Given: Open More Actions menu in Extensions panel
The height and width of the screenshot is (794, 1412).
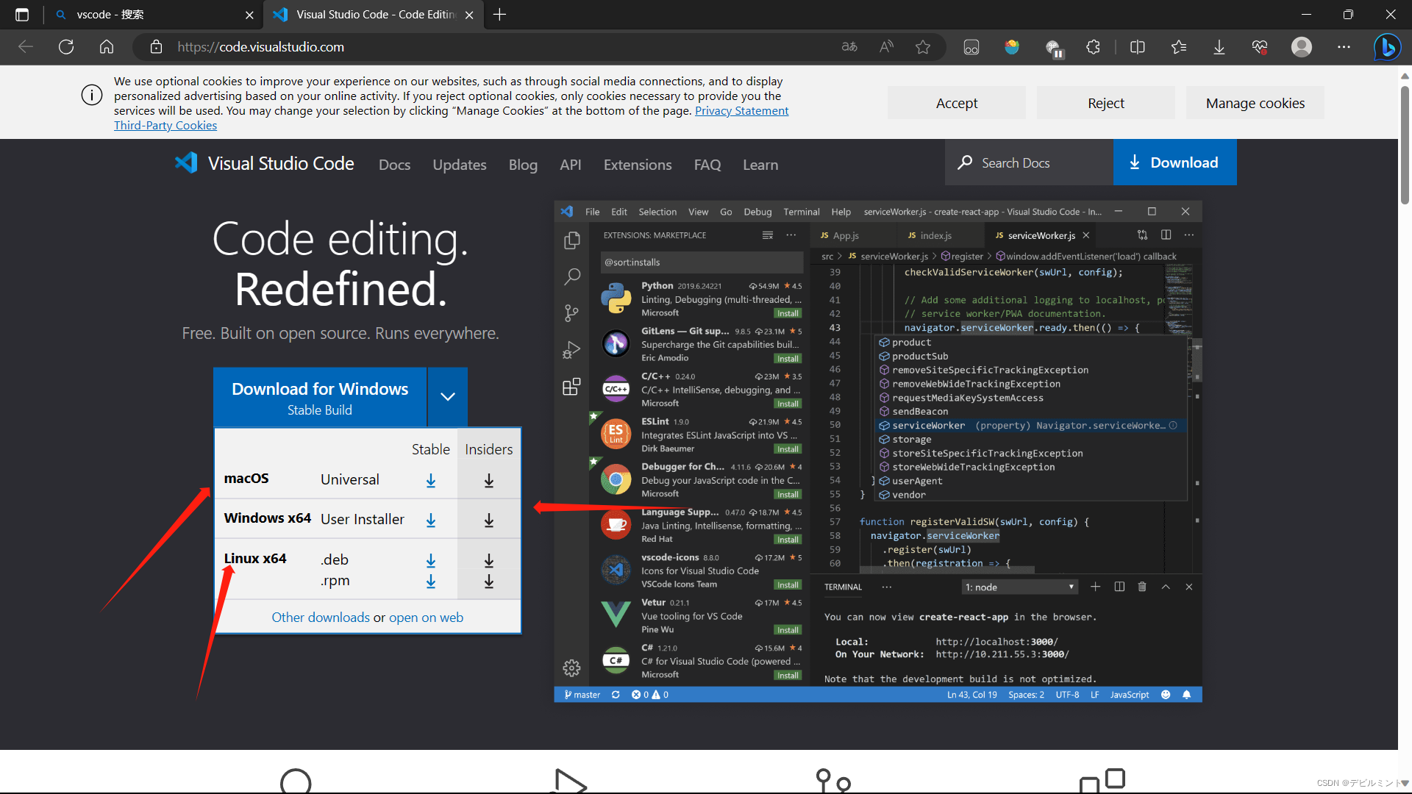Looking at the screenshot, I should [791, 235].
